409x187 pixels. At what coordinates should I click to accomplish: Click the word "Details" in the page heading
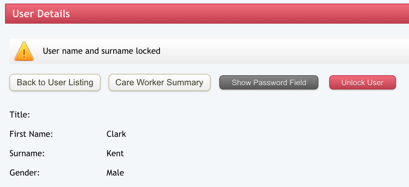pyautogui.click(x=54, y=14)
